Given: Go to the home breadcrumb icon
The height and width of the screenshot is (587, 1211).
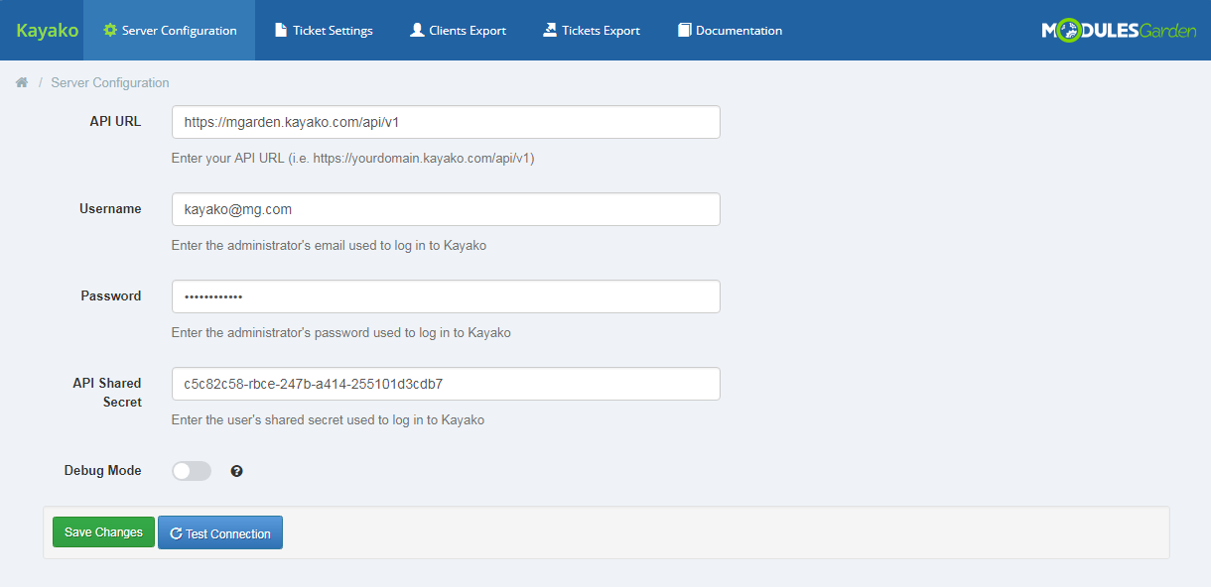Looking at the screenshot, I should [x=21, y=82].
